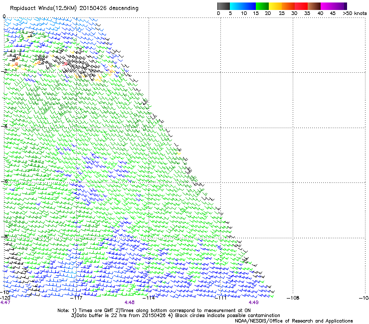Viewport: 369px width, 324px height.
Task: Click the 'Data buffer is 22 hrs' note line
Action: pos(176,316)
